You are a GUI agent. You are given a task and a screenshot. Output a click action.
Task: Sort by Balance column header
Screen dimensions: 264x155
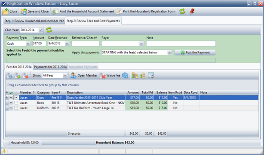pos(161,93)
